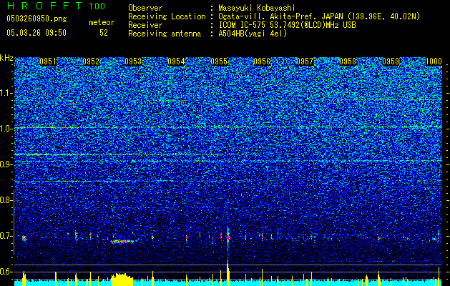This screenshot has height=286, width=450.
Task: Click the 0.6 frequency axis label
Action: click(x=6, y=272)
